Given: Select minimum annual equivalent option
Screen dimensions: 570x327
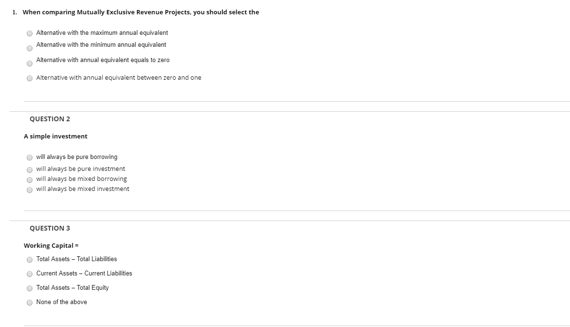Looking at the screenshot, I should (30, 48).
